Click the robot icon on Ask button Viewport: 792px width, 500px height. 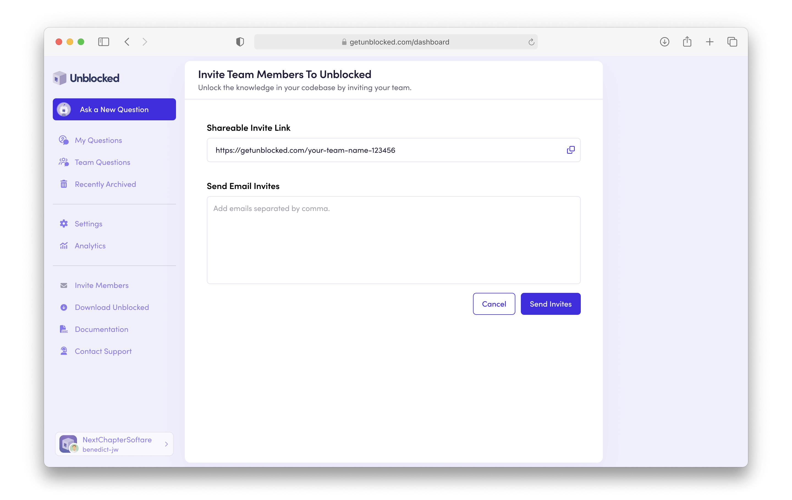pyautogui.click(x=64, y=109)
